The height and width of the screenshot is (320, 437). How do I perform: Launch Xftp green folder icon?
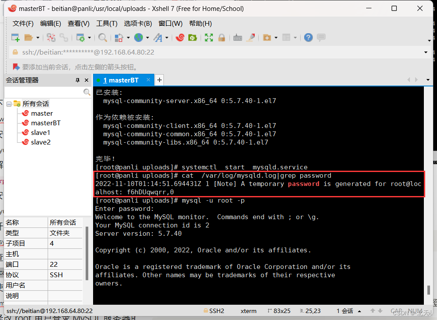point(193,37)
